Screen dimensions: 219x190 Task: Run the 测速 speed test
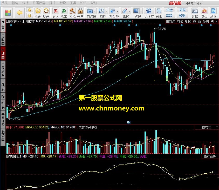(46, 13)
